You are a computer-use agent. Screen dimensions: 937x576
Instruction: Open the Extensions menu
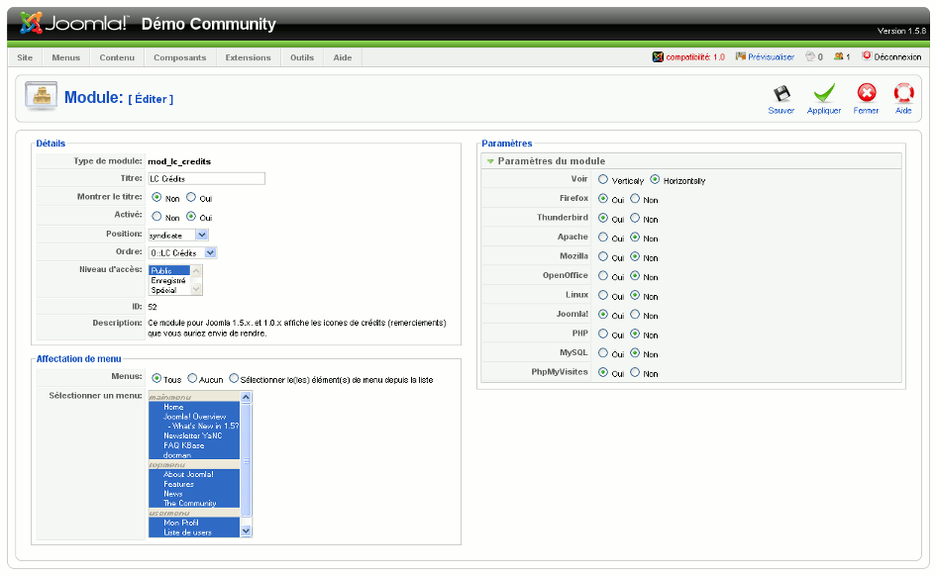coord(248,57)
